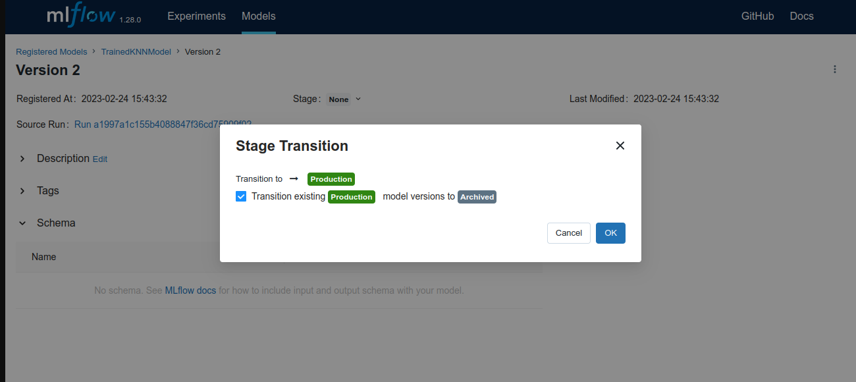Switch to the Models tab
Screen dimensions: 856x382
point(258,16)
